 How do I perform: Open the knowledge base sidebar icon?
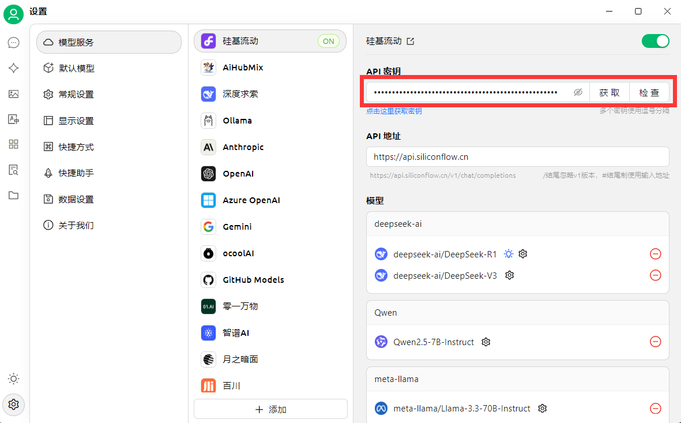[13, 170]
